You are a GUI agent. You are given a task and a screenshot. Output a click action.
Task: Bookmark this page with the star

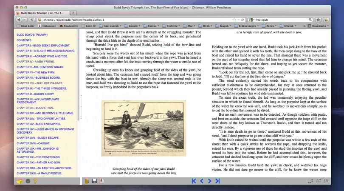click(x=234, y=20)
